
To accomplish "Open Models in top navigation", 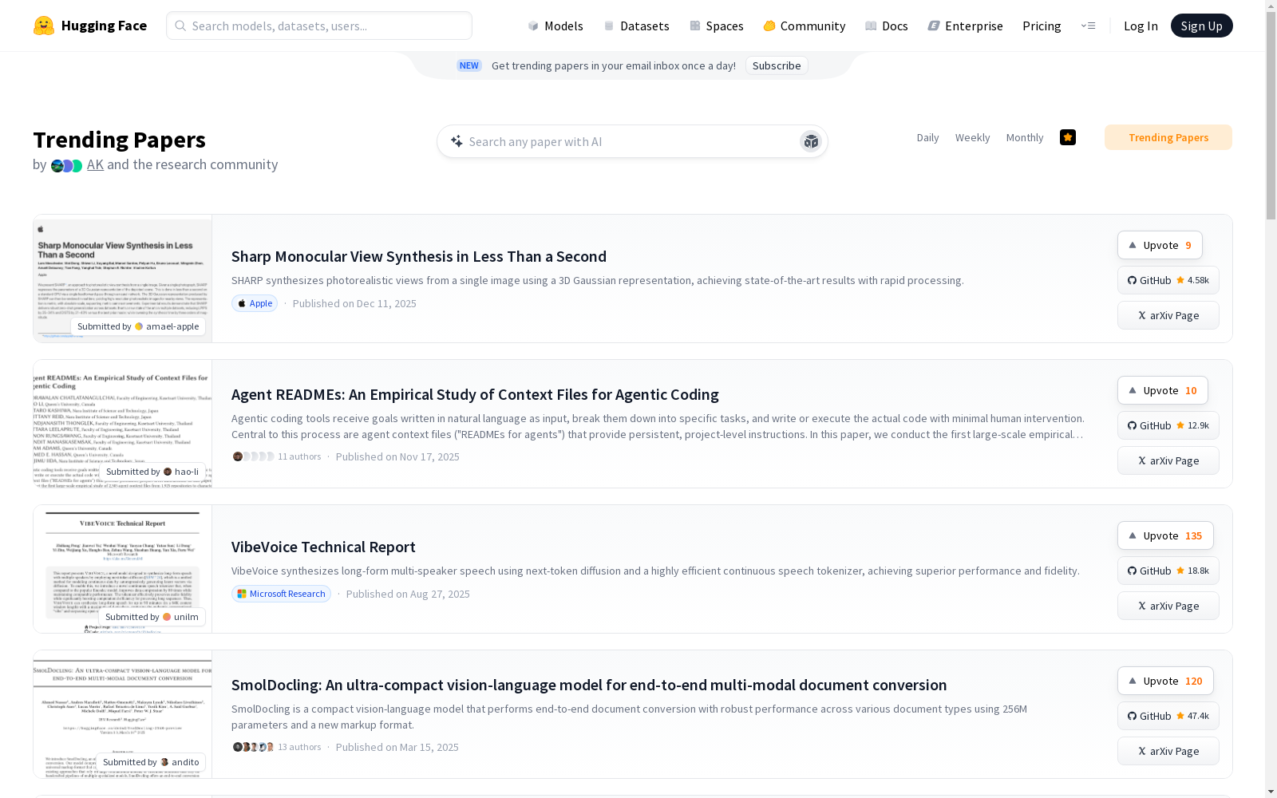I will (555, 26).
